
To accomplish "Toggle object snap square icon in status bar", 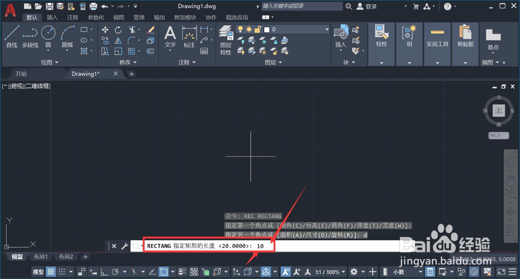I will (x=164, y=272).
